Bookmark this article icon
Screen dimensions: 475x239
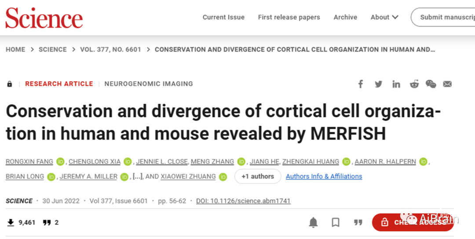pos(335,223)
